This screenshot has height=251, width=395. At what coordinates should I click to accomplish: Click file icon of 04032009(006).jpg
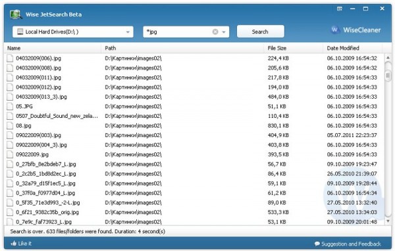click(x=10, y=58)
